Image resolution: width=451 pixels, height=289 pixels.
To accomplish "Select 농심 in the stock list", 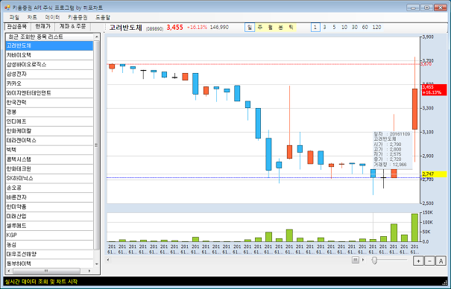I will (x=49, y=245).
